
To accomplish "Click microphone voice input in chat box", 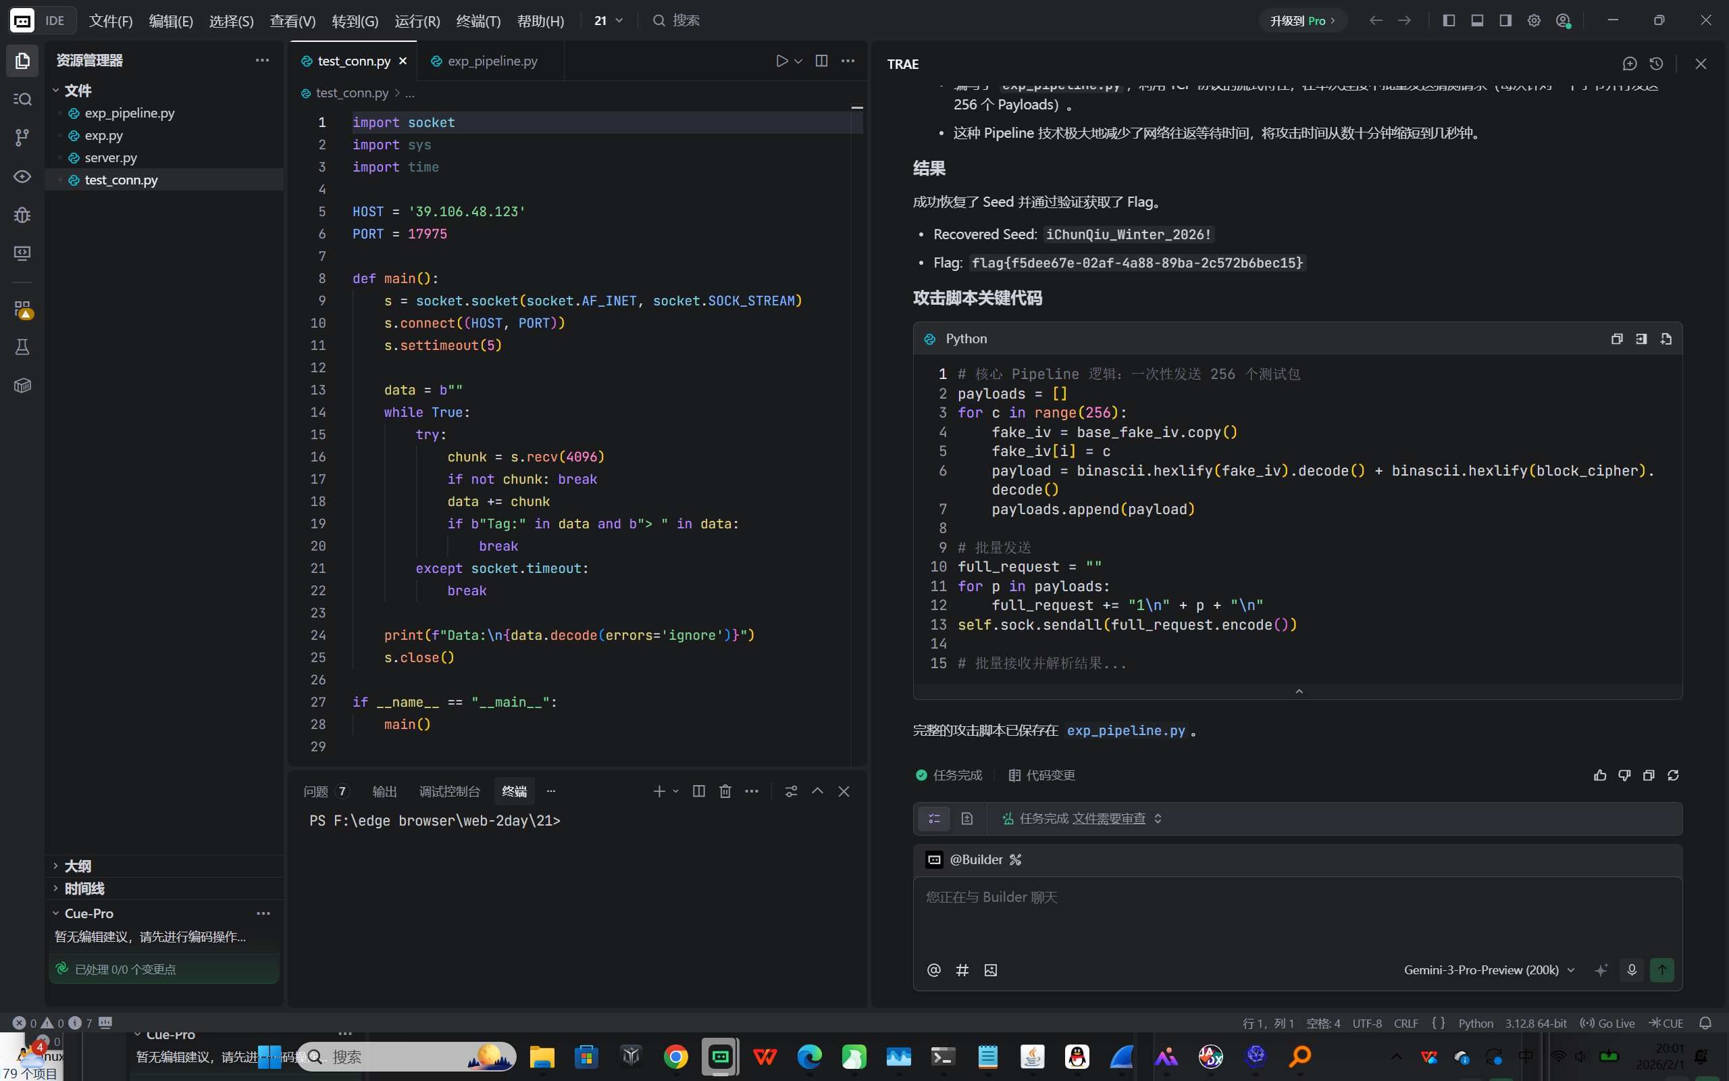I will pyautogui.click(x=1631, y=970).
